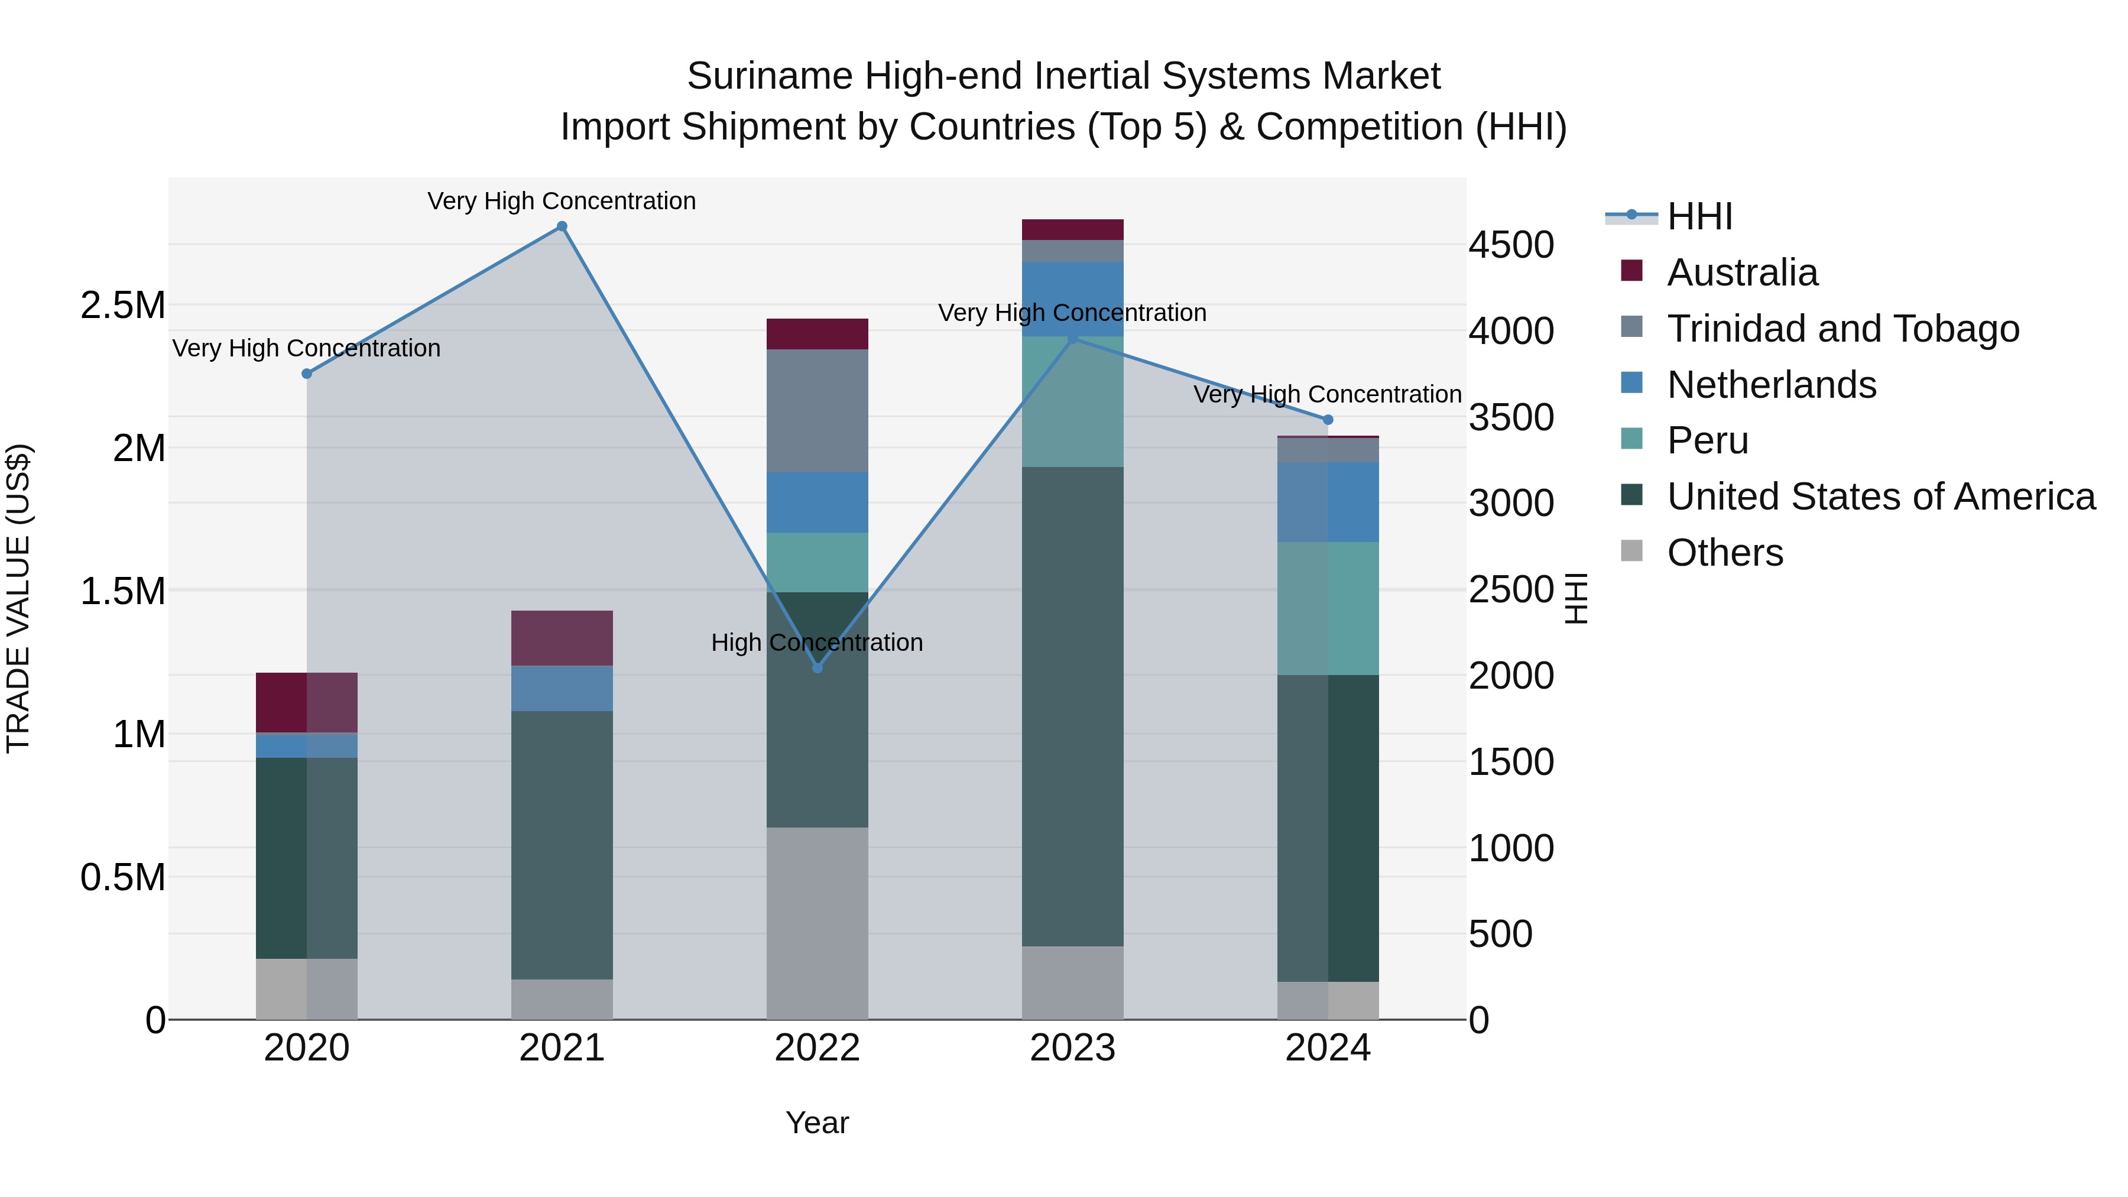
Task: Toggle United States of America legend entry
Action: pos(1858,497)
